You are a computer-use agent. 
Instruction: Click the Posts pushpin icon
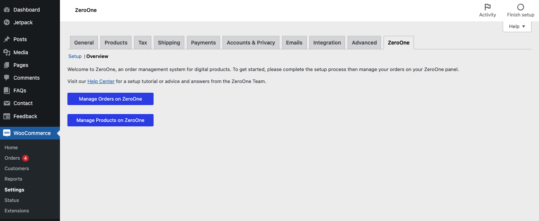6,39
